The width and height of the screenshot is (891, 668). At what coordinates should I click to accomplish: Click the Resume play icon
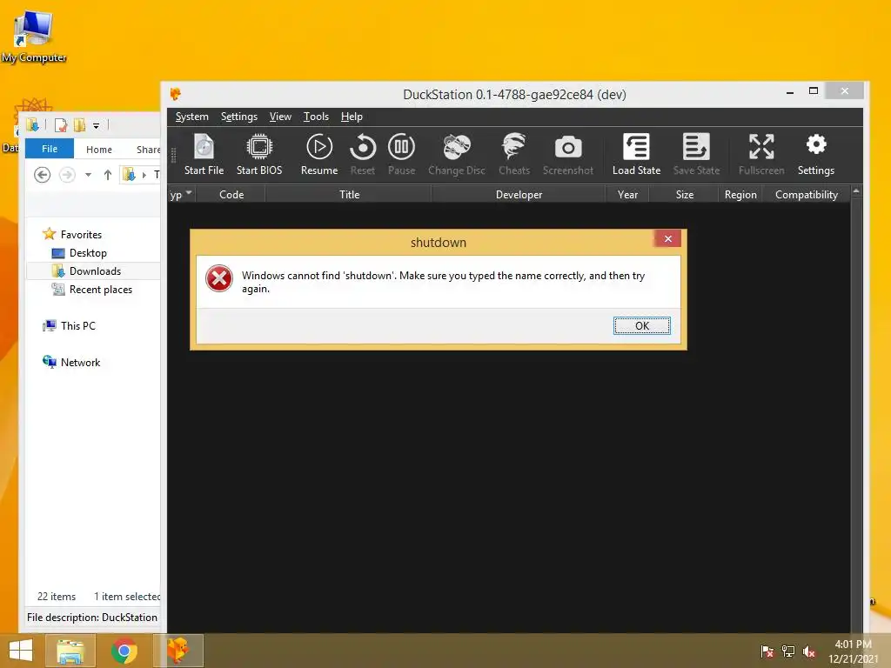point(319,147)
